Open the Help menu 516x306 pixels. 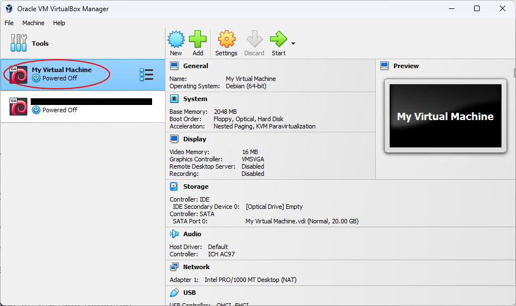(59, 23)
